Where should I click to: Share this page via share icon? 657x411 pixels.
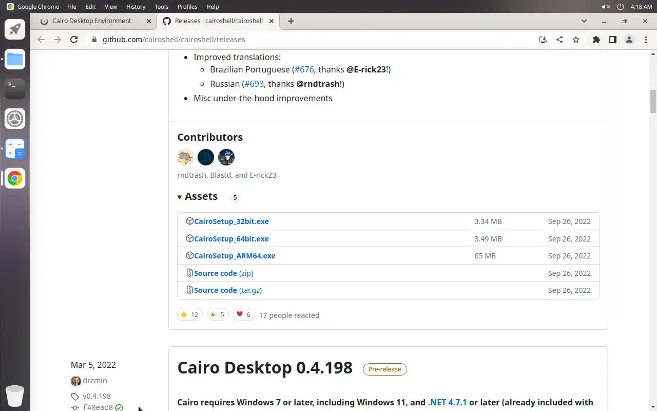(x=559, y=40)
